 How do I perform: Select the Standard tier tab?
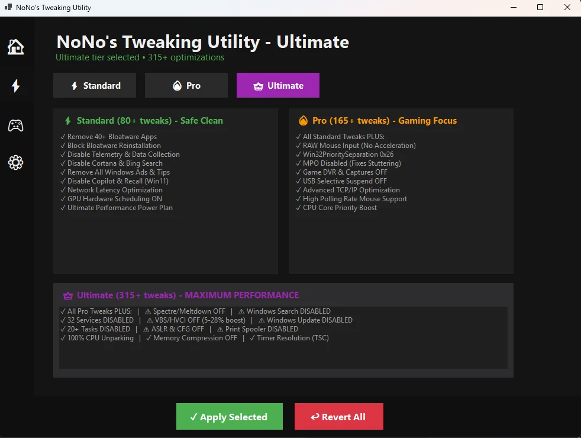[x=95, y=85]
